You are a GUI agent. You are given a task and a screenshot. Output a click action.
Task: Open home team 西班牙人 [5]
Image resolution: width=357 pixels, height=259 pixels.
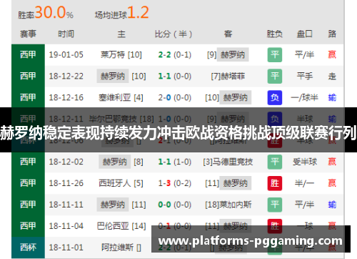pos(121,183)
